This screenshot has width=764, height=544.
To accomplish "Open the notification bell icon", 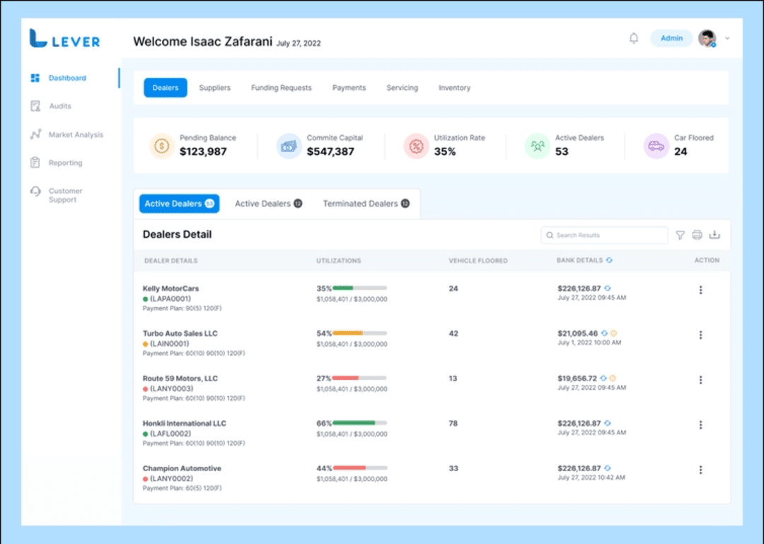I will (x=633, y=38).
